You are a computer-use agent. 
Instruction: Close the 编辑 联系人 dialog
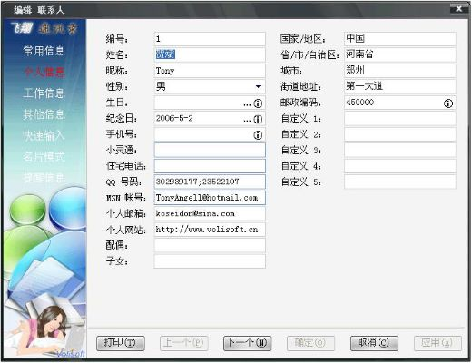459,9
